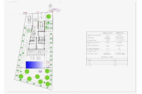The height and width of the screenshot is (94, 142).
Task: Click the car on the open driveway
Action: [x=29, y=19]
